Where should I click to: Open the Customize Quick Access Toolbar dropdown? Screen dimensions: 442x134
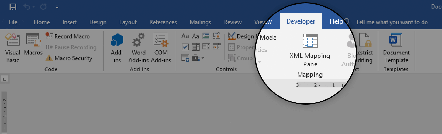tap(57, 7)
